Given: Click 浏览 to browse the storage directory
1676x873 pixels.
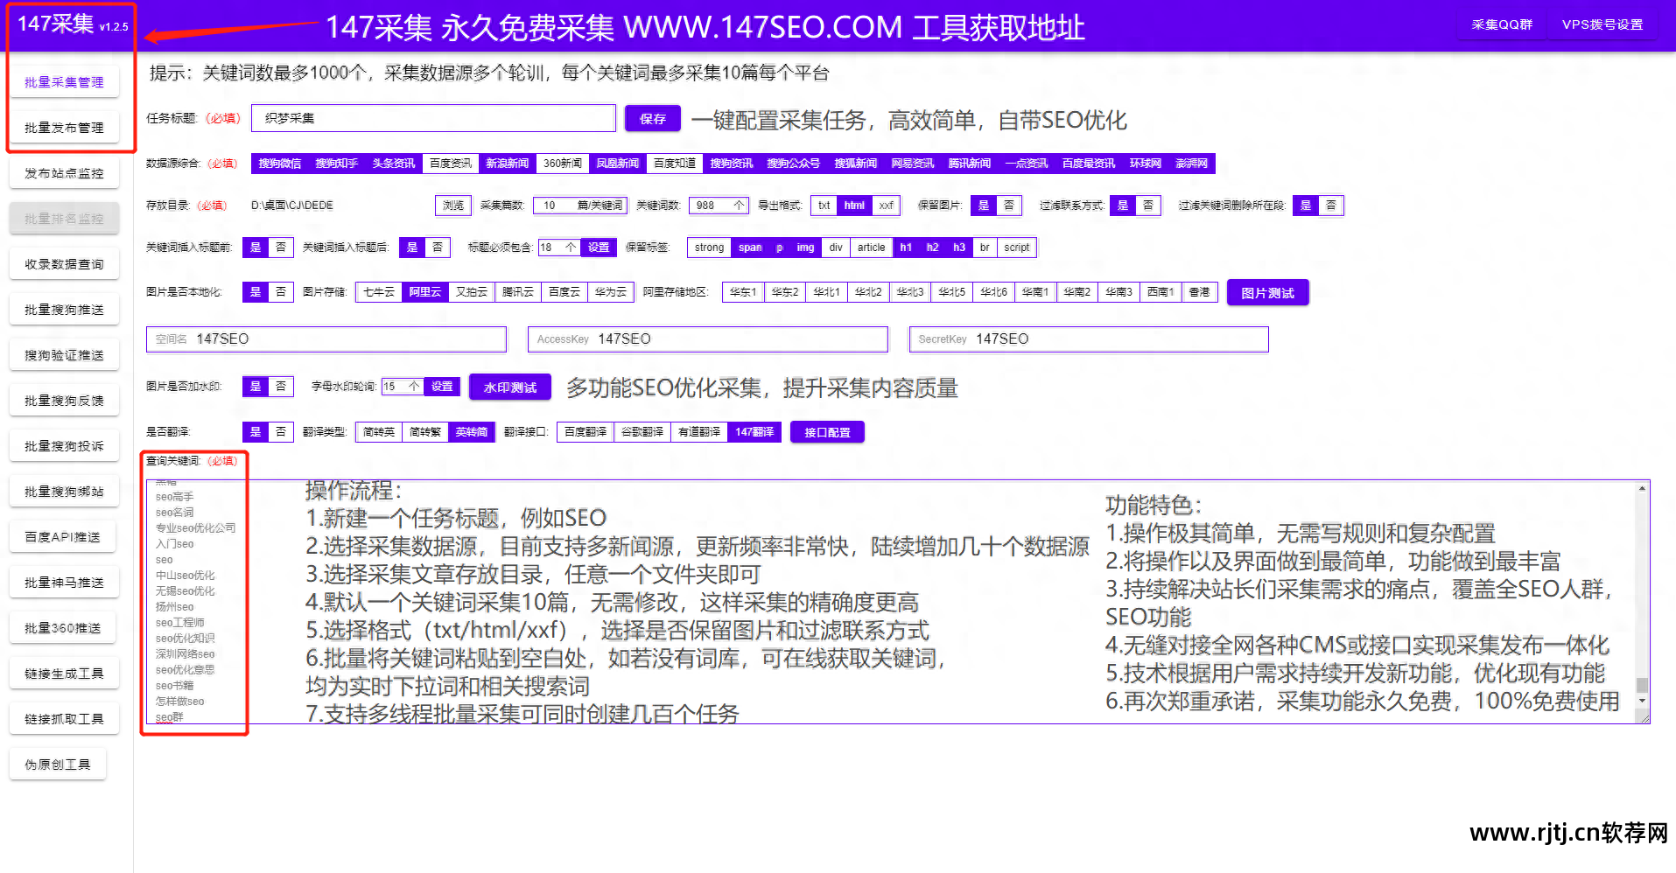Looking at the screenshot, I should click(452, 205).
